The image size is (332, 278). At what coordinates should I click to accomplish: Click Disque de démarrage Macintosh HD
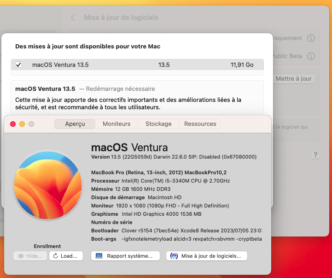pos(136,197)
